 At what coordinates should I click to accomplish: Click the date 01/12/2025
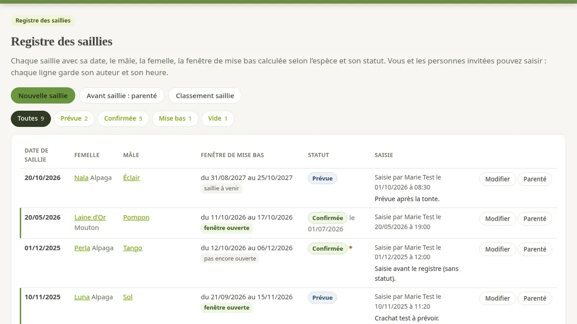click(42, 248)
